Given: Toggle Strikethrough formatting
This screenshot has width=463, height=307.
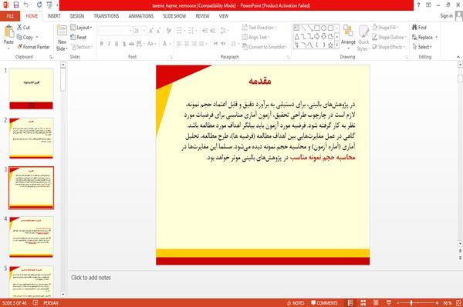Looking at the screenshot, I should pyautogui.click(x=131, y=44).
